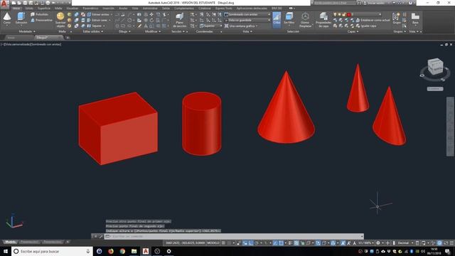The image size is (455, 256).
Task: Open the Sombreado con aristas visual style dropdown
Action: [247, 14]
